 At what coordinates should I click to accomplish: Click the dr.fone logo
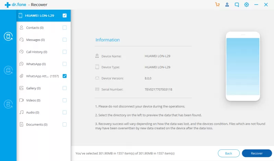pyautogui.click(x=15, y=5)
